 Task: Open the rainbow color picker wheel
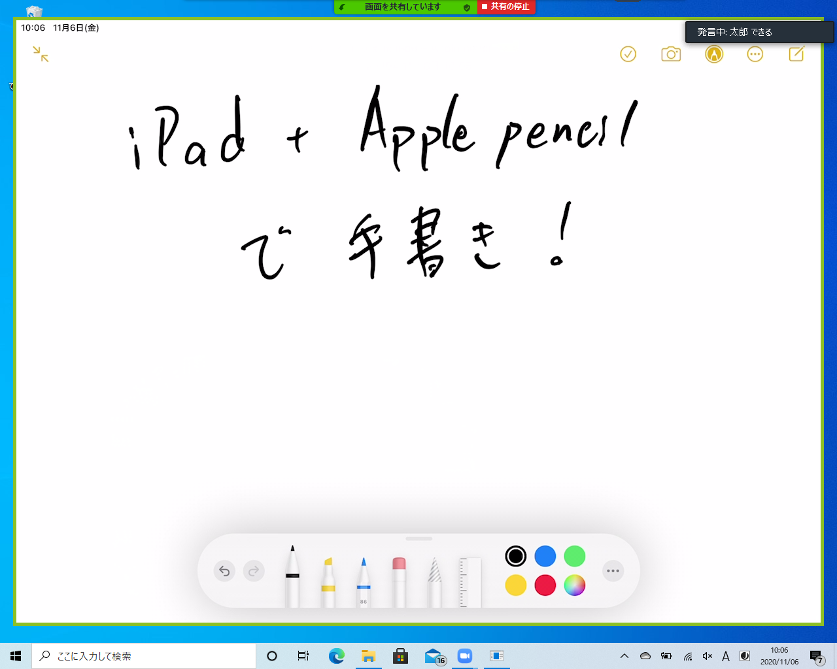(x=575, y=585)
